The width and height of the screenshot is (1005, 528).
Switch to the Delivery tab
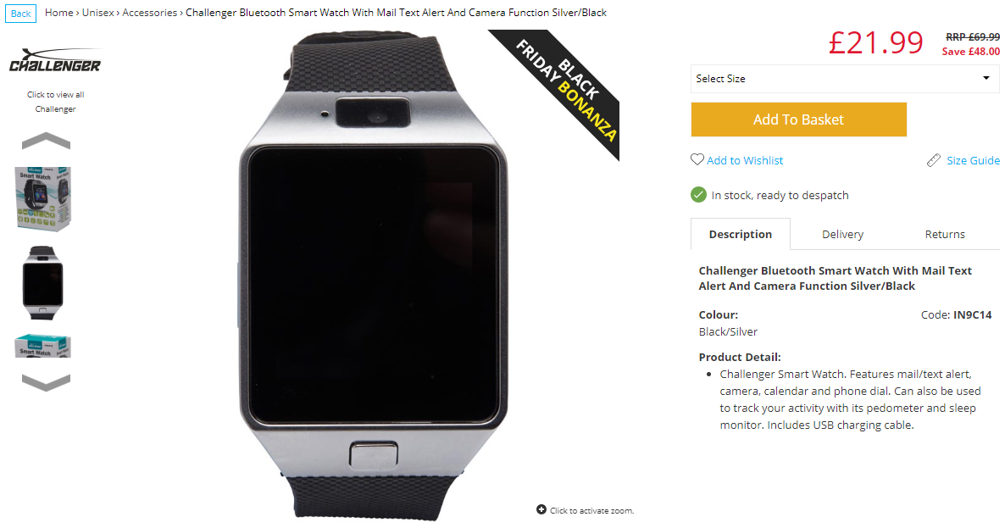(x=842, y=234)
